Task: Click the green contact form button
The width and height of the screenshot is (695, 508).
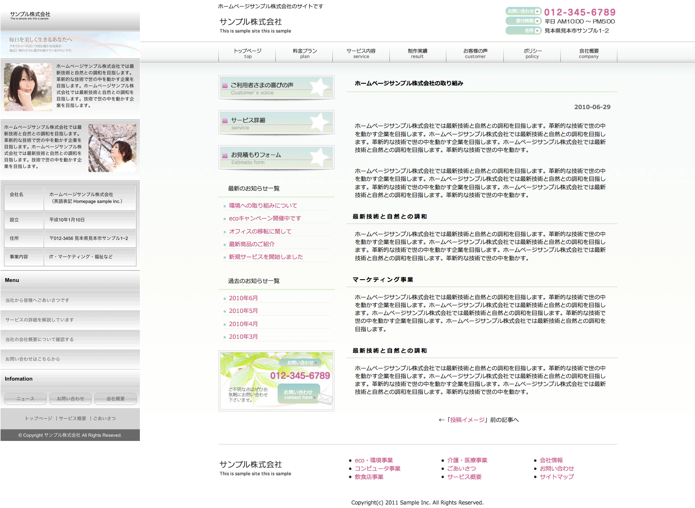Action: pyautogui.click(x=299, y=394)
